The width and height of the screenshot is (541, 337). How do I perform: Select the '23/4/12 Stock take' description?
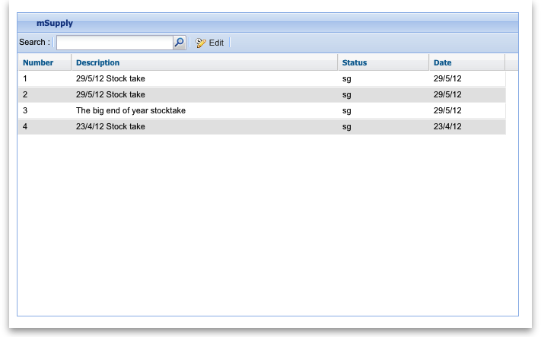[110, 126]
